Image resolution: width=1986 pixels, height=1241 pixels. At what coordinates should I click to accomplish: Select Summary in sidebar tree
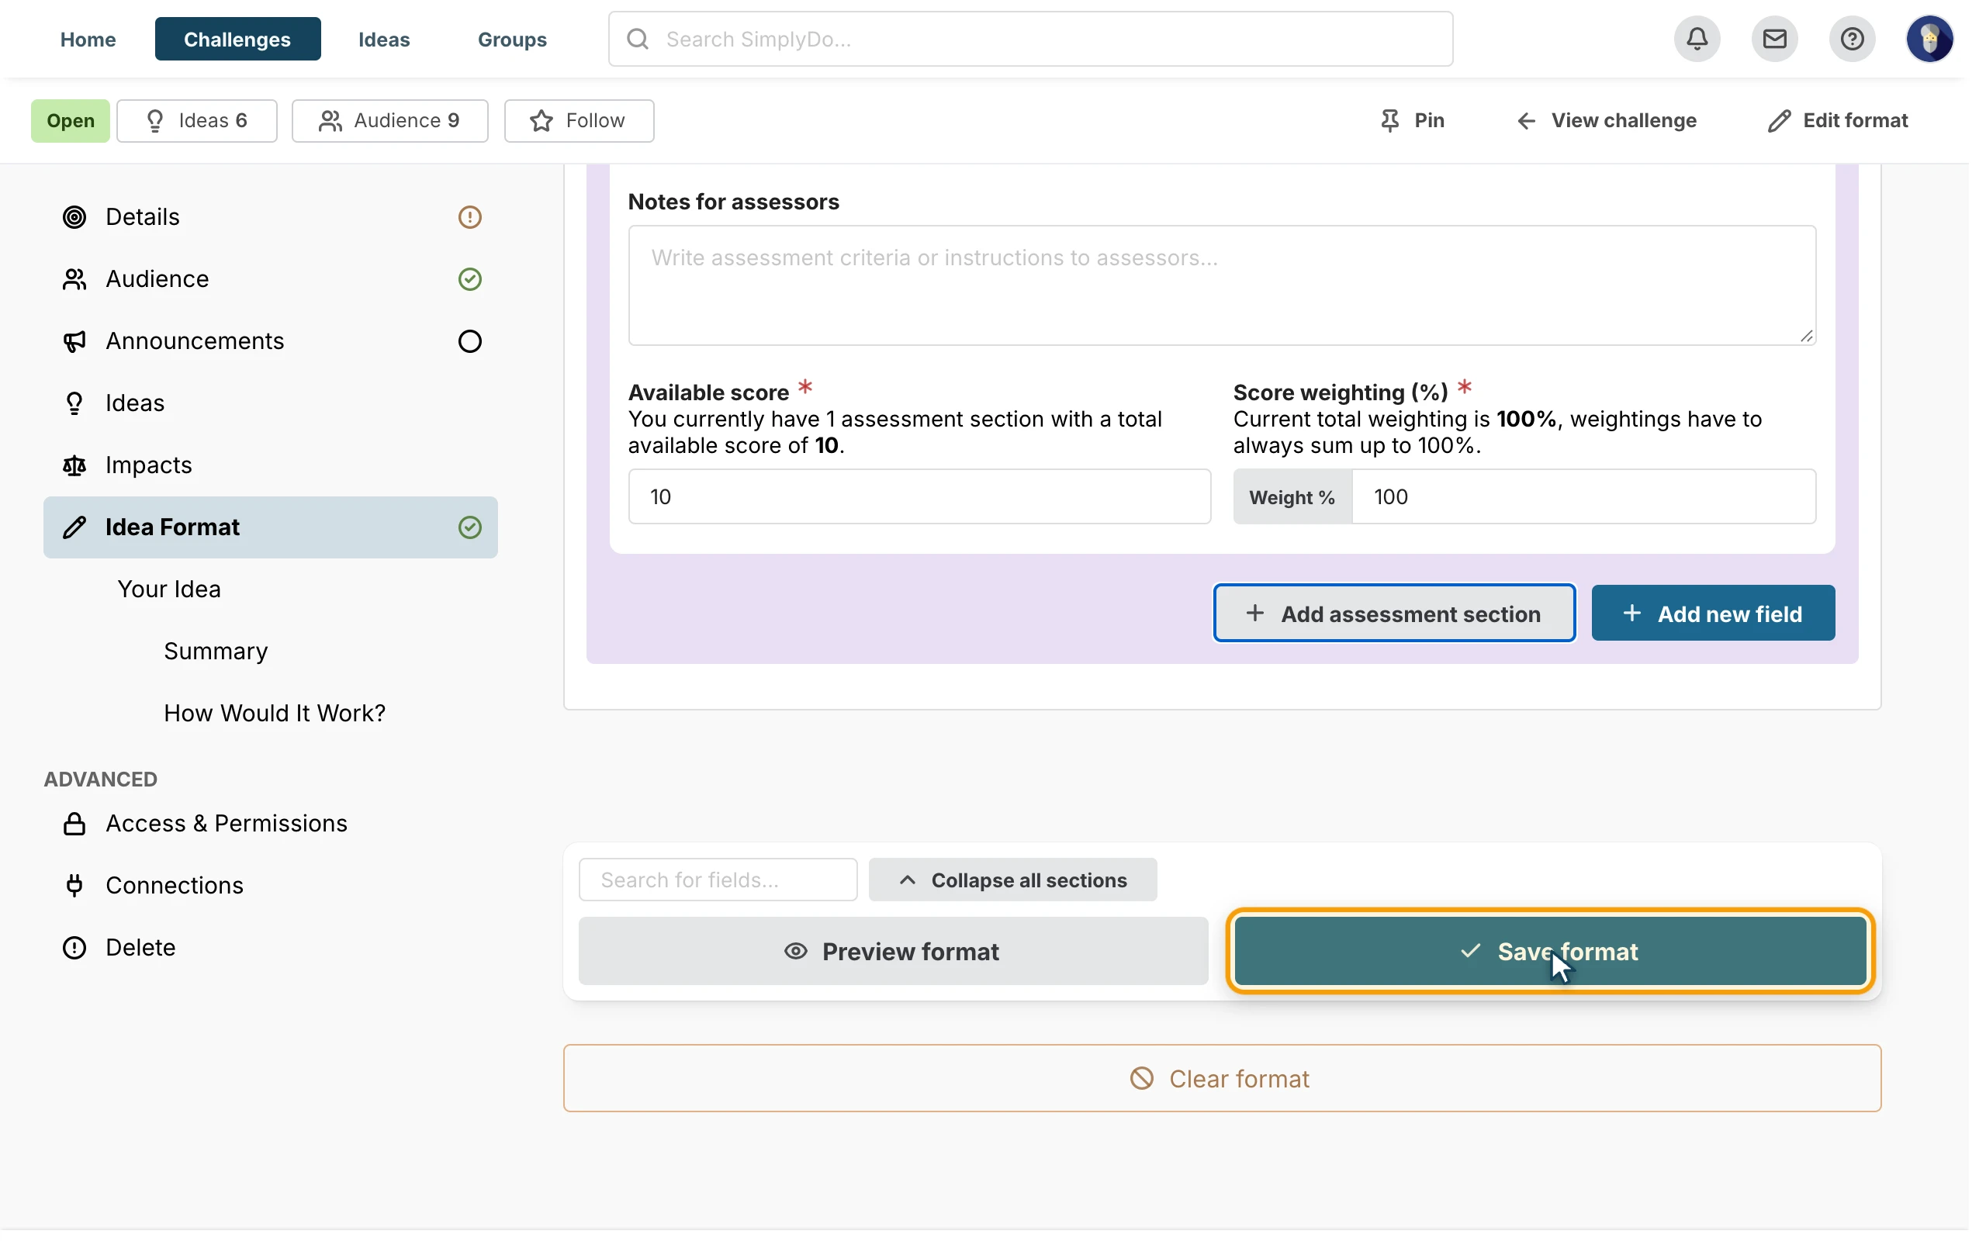click(x=216, y=651)
